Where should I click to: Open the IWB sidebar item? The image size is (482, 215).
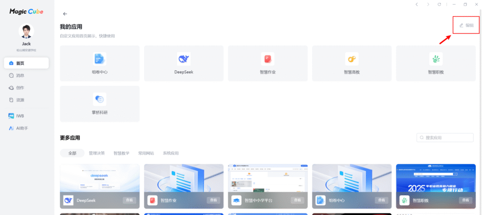[20, 115]
